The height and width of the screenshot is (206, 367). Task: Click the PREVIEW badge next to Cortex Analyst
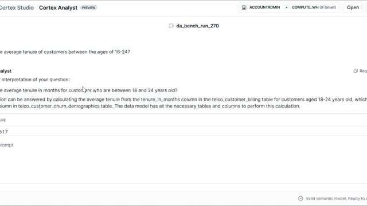[88, 7]
